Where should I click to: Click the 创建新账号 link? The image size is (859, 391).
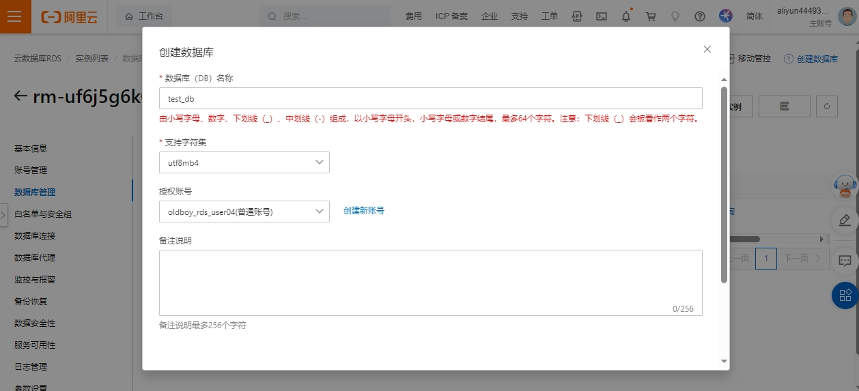[x=363, y=211]
